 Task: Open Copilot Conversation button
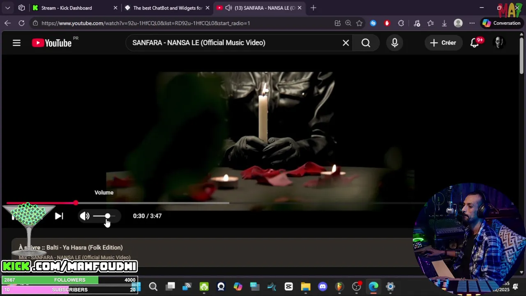coord(501,23)
